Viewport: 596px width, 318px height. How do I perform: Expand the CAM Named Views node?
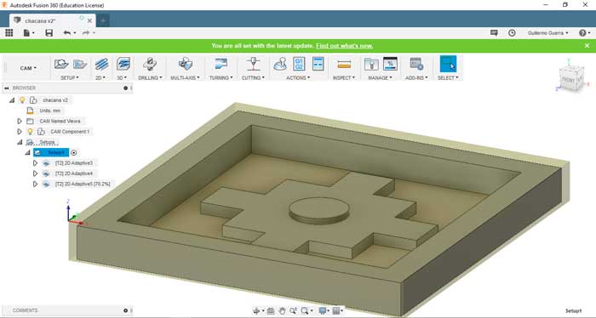[20, 121]
